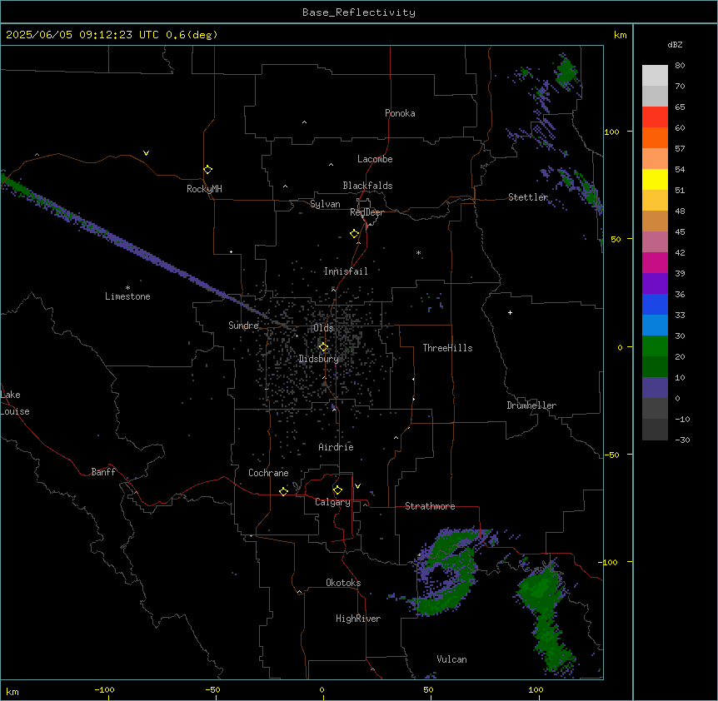This screenshot has height=701, width=718.
Task: Click the Lake Louise label
Action: pyautogui.click(x=15, y=403)
